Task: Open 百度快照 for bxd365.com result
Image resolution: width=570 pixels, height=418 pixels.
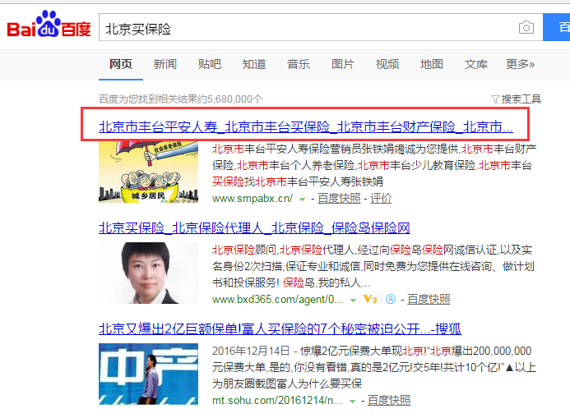Action: [x=429, y=300]
